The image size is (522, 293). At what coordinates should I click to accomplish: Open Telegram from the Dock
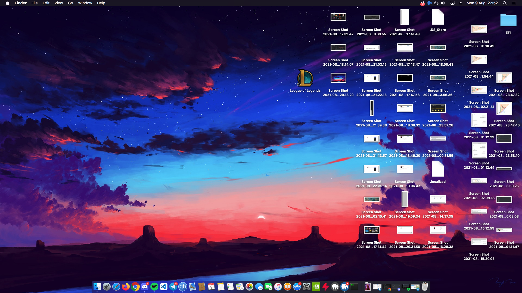point(173,286)
